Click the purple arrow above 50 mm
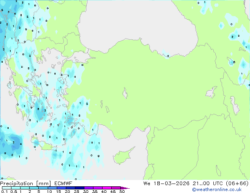 tap(125, 188)
